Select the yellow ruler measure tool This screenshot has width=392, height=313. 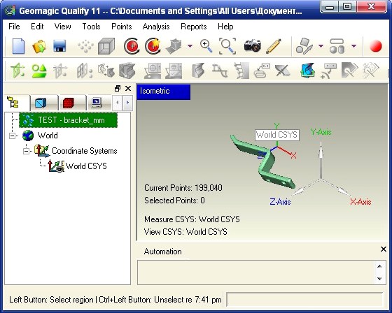click(x=274, y=46)
